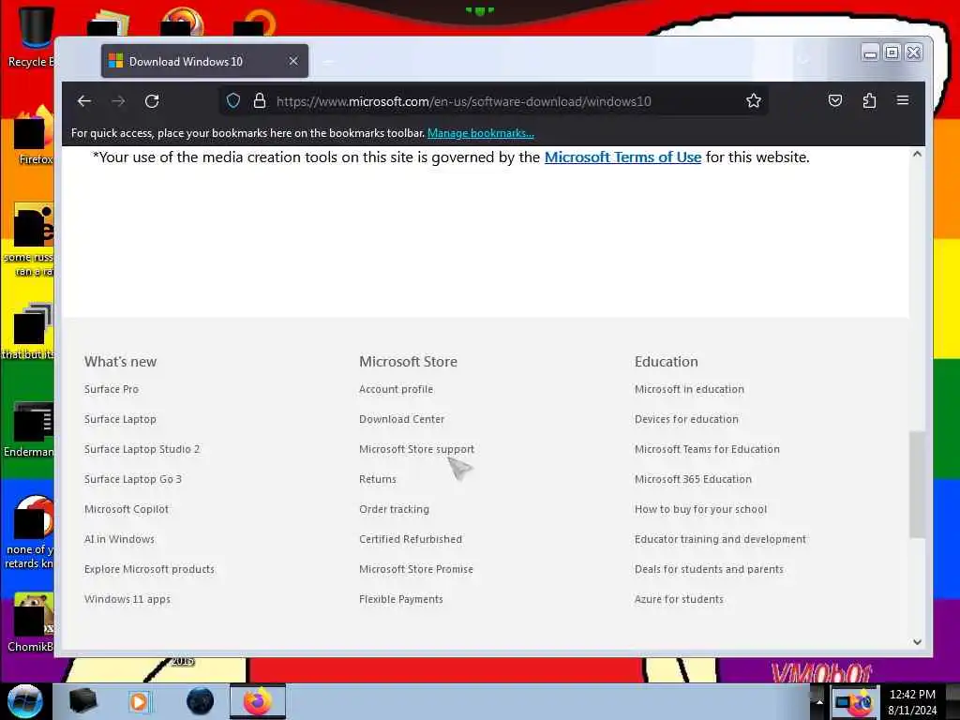
Task: Open Microsoft 365 Education link
Action: coord(693,479)
